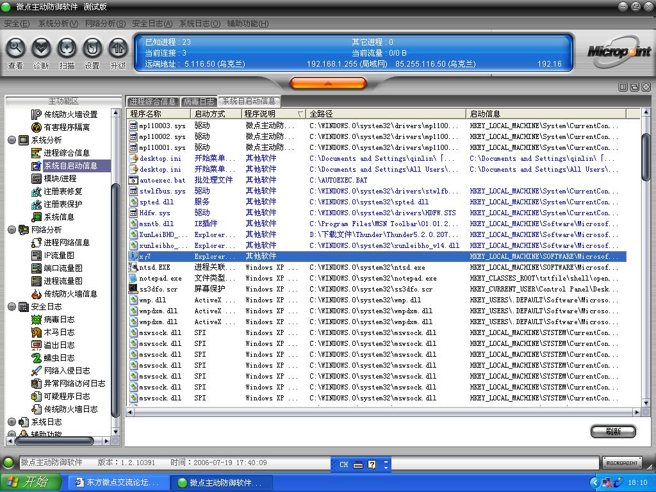Click the Windows 开始 start button
Viewport: 656px width, 492px height.
[x=31, y=482]
